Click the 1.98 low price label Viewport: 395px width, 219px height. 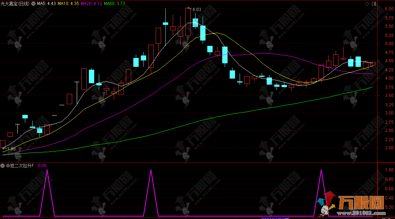click(11, 149)
